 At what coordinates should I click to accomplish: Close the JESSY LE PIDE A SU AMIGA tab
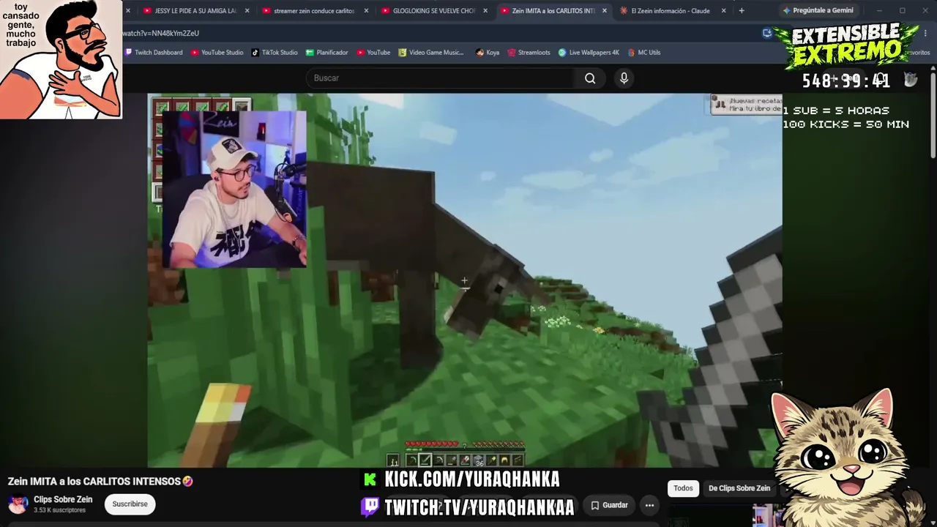[x=247, y=11]
